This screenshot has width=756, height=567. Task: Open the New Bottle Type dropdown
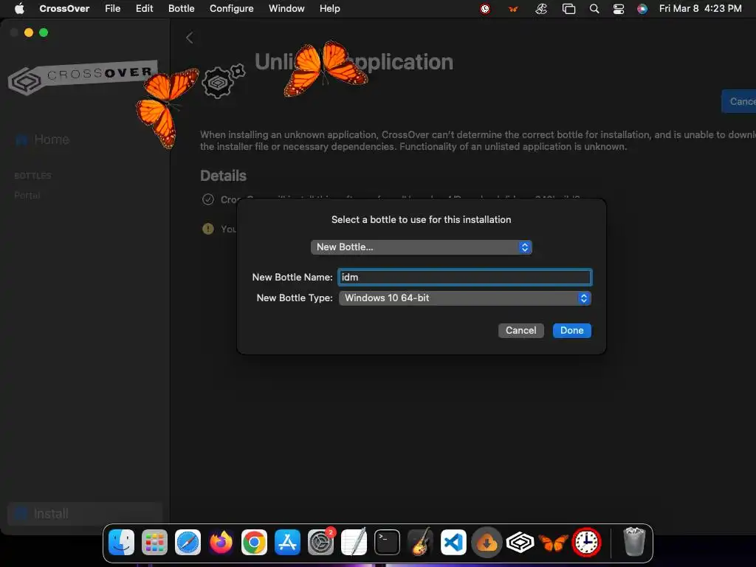coord(465,298)
